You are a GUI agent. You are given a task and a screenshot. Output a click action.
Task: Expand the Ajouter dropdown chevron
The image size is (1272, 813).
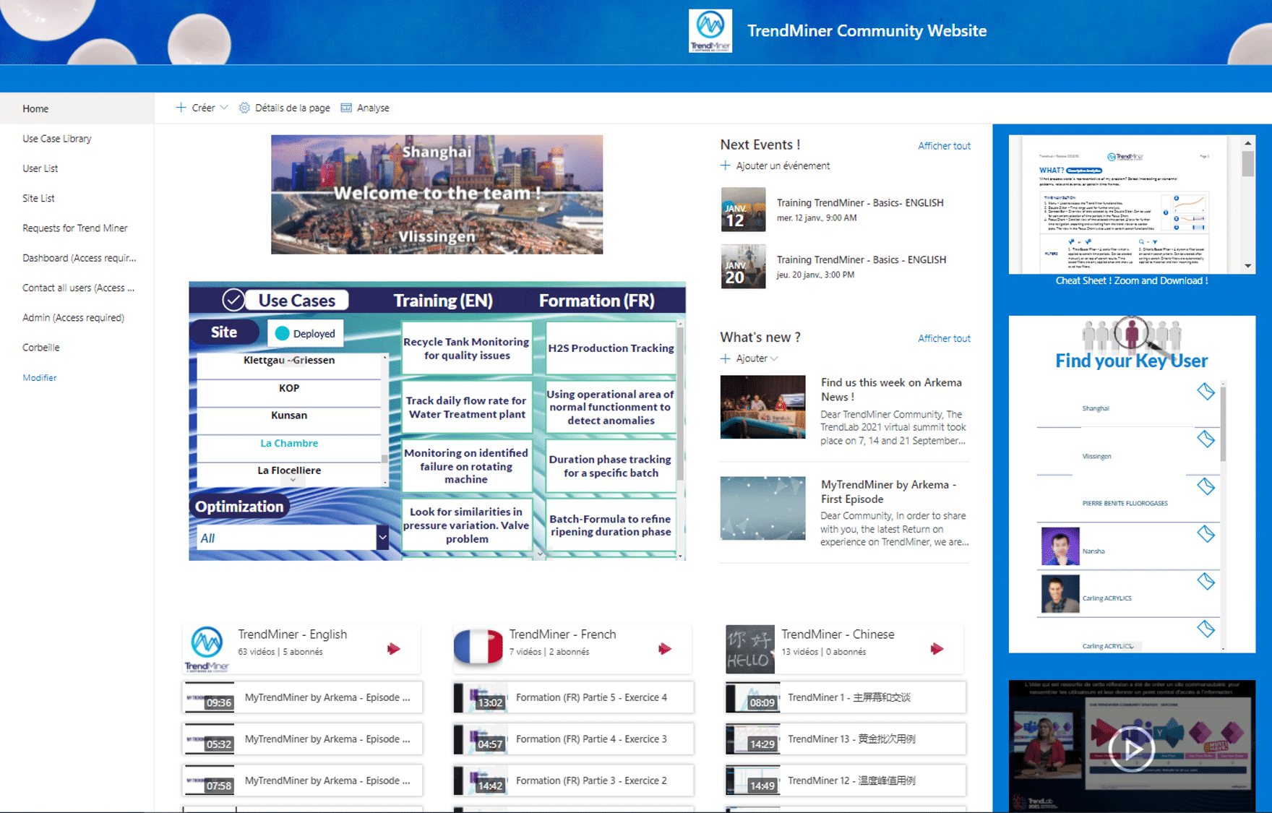[x=774, y=358]
